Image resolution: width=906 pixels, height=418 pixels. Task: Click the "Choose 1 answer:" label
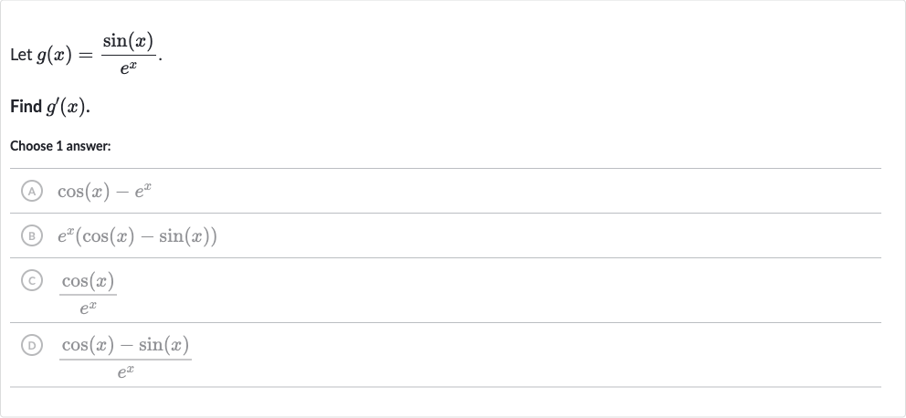point(60,146)
